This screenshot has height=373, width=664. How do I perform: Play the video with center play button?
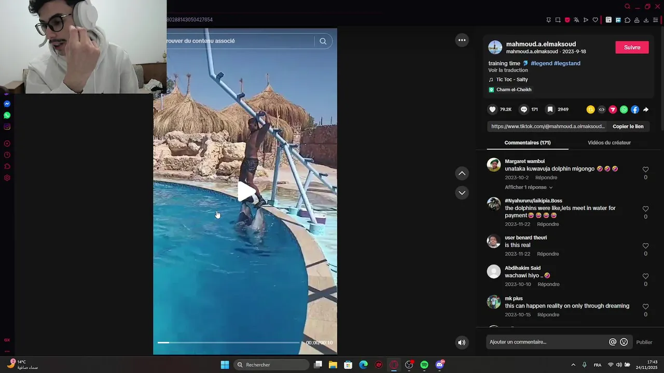(x=246, y=192)
